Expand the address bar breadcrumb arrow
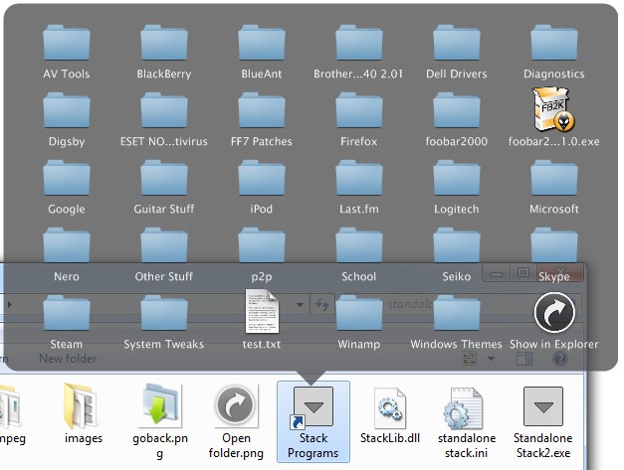The image size is (624, 470). pos(10,305)
